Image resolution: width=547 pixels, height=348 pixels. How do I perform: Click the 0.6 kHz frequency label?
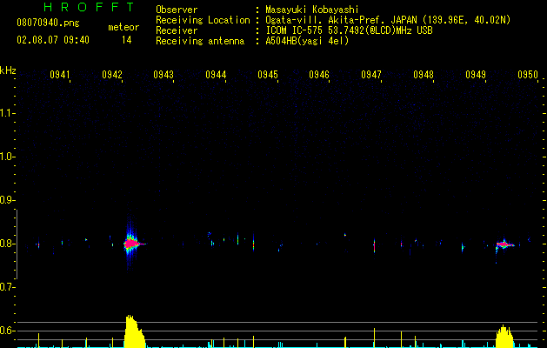pyautogui.click(x=8, y=331)
